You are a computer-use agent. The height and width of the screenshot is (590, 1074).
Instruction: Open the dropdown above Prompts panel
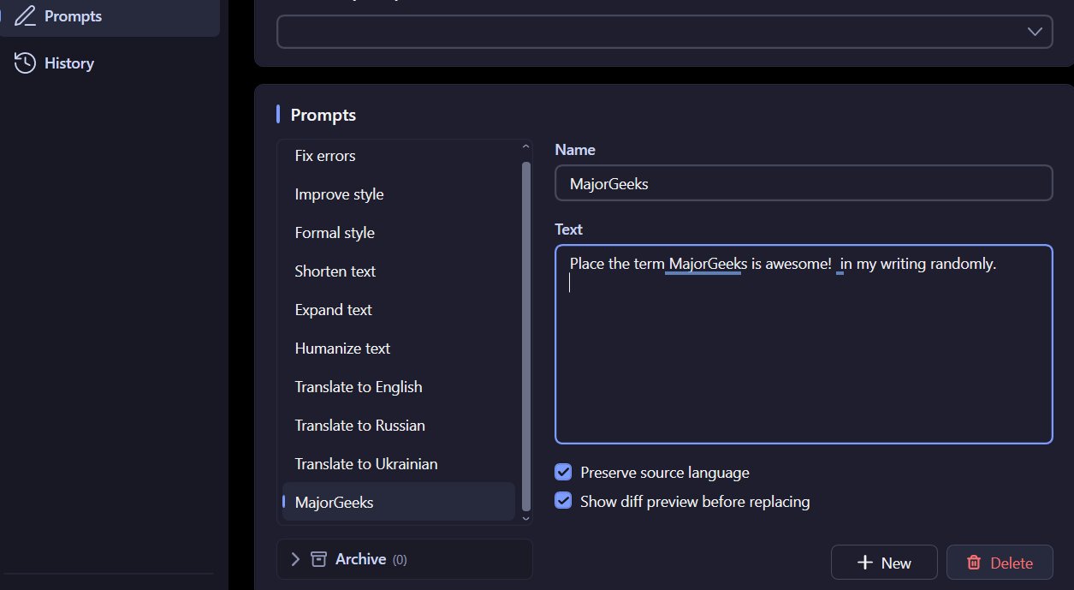(665, 31)
